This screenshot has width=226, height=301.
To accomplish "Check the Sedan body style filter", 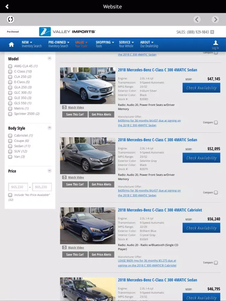I will [10, 146].
